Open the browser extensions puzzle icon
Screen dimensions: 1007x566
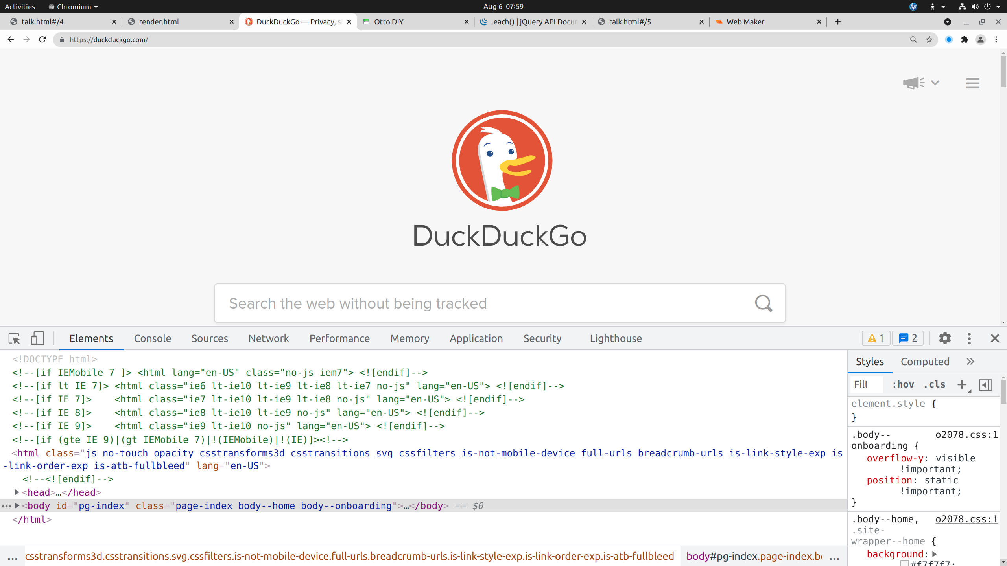(965, 40)
